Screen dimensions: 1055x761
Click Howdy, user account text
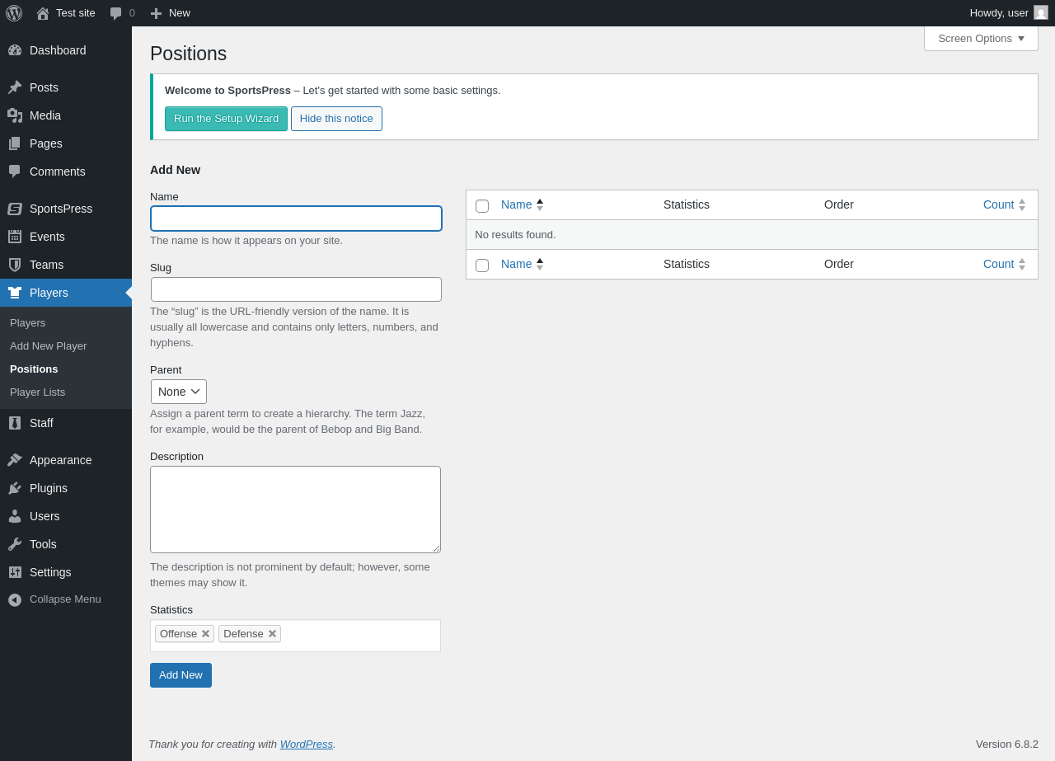(999, 13)
